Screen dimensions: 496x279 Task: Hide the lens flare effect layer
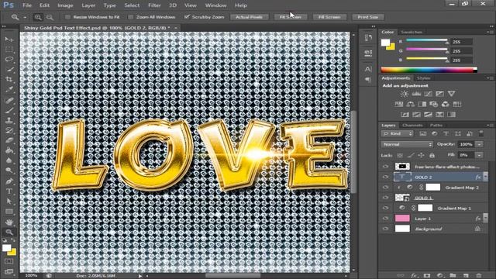385,167
